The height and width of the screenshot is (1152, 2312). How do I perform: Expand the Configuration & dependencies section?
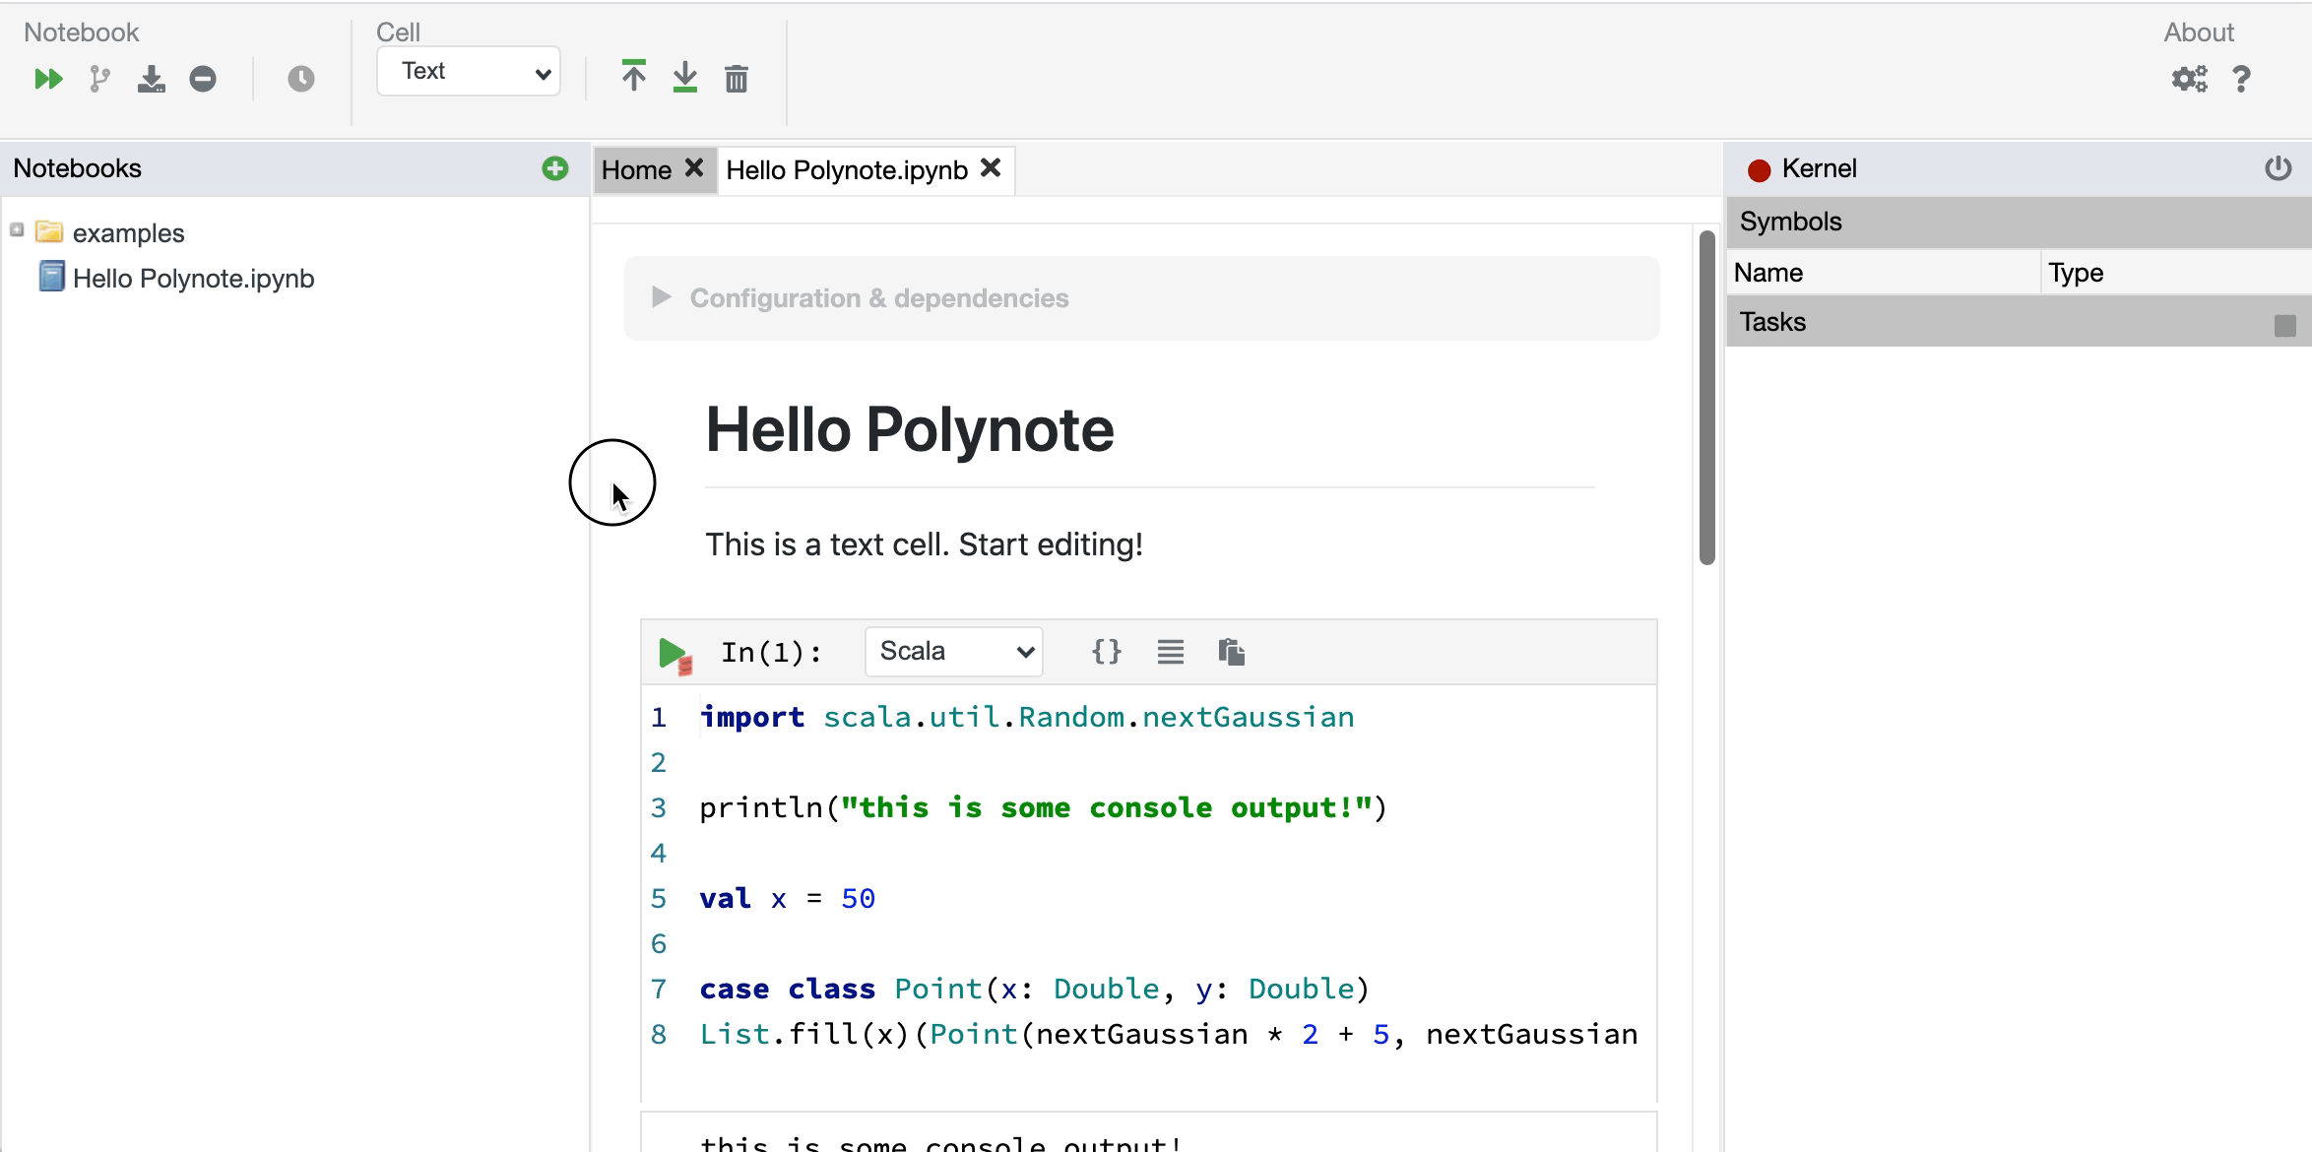661,297
